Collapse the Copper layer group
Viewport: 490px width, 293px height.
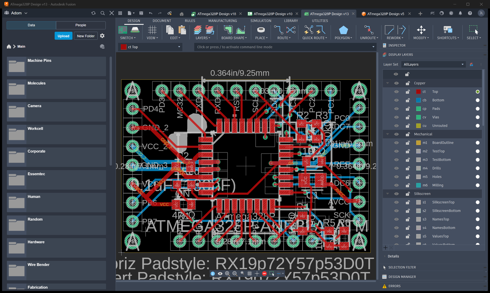tap(387, 83)
